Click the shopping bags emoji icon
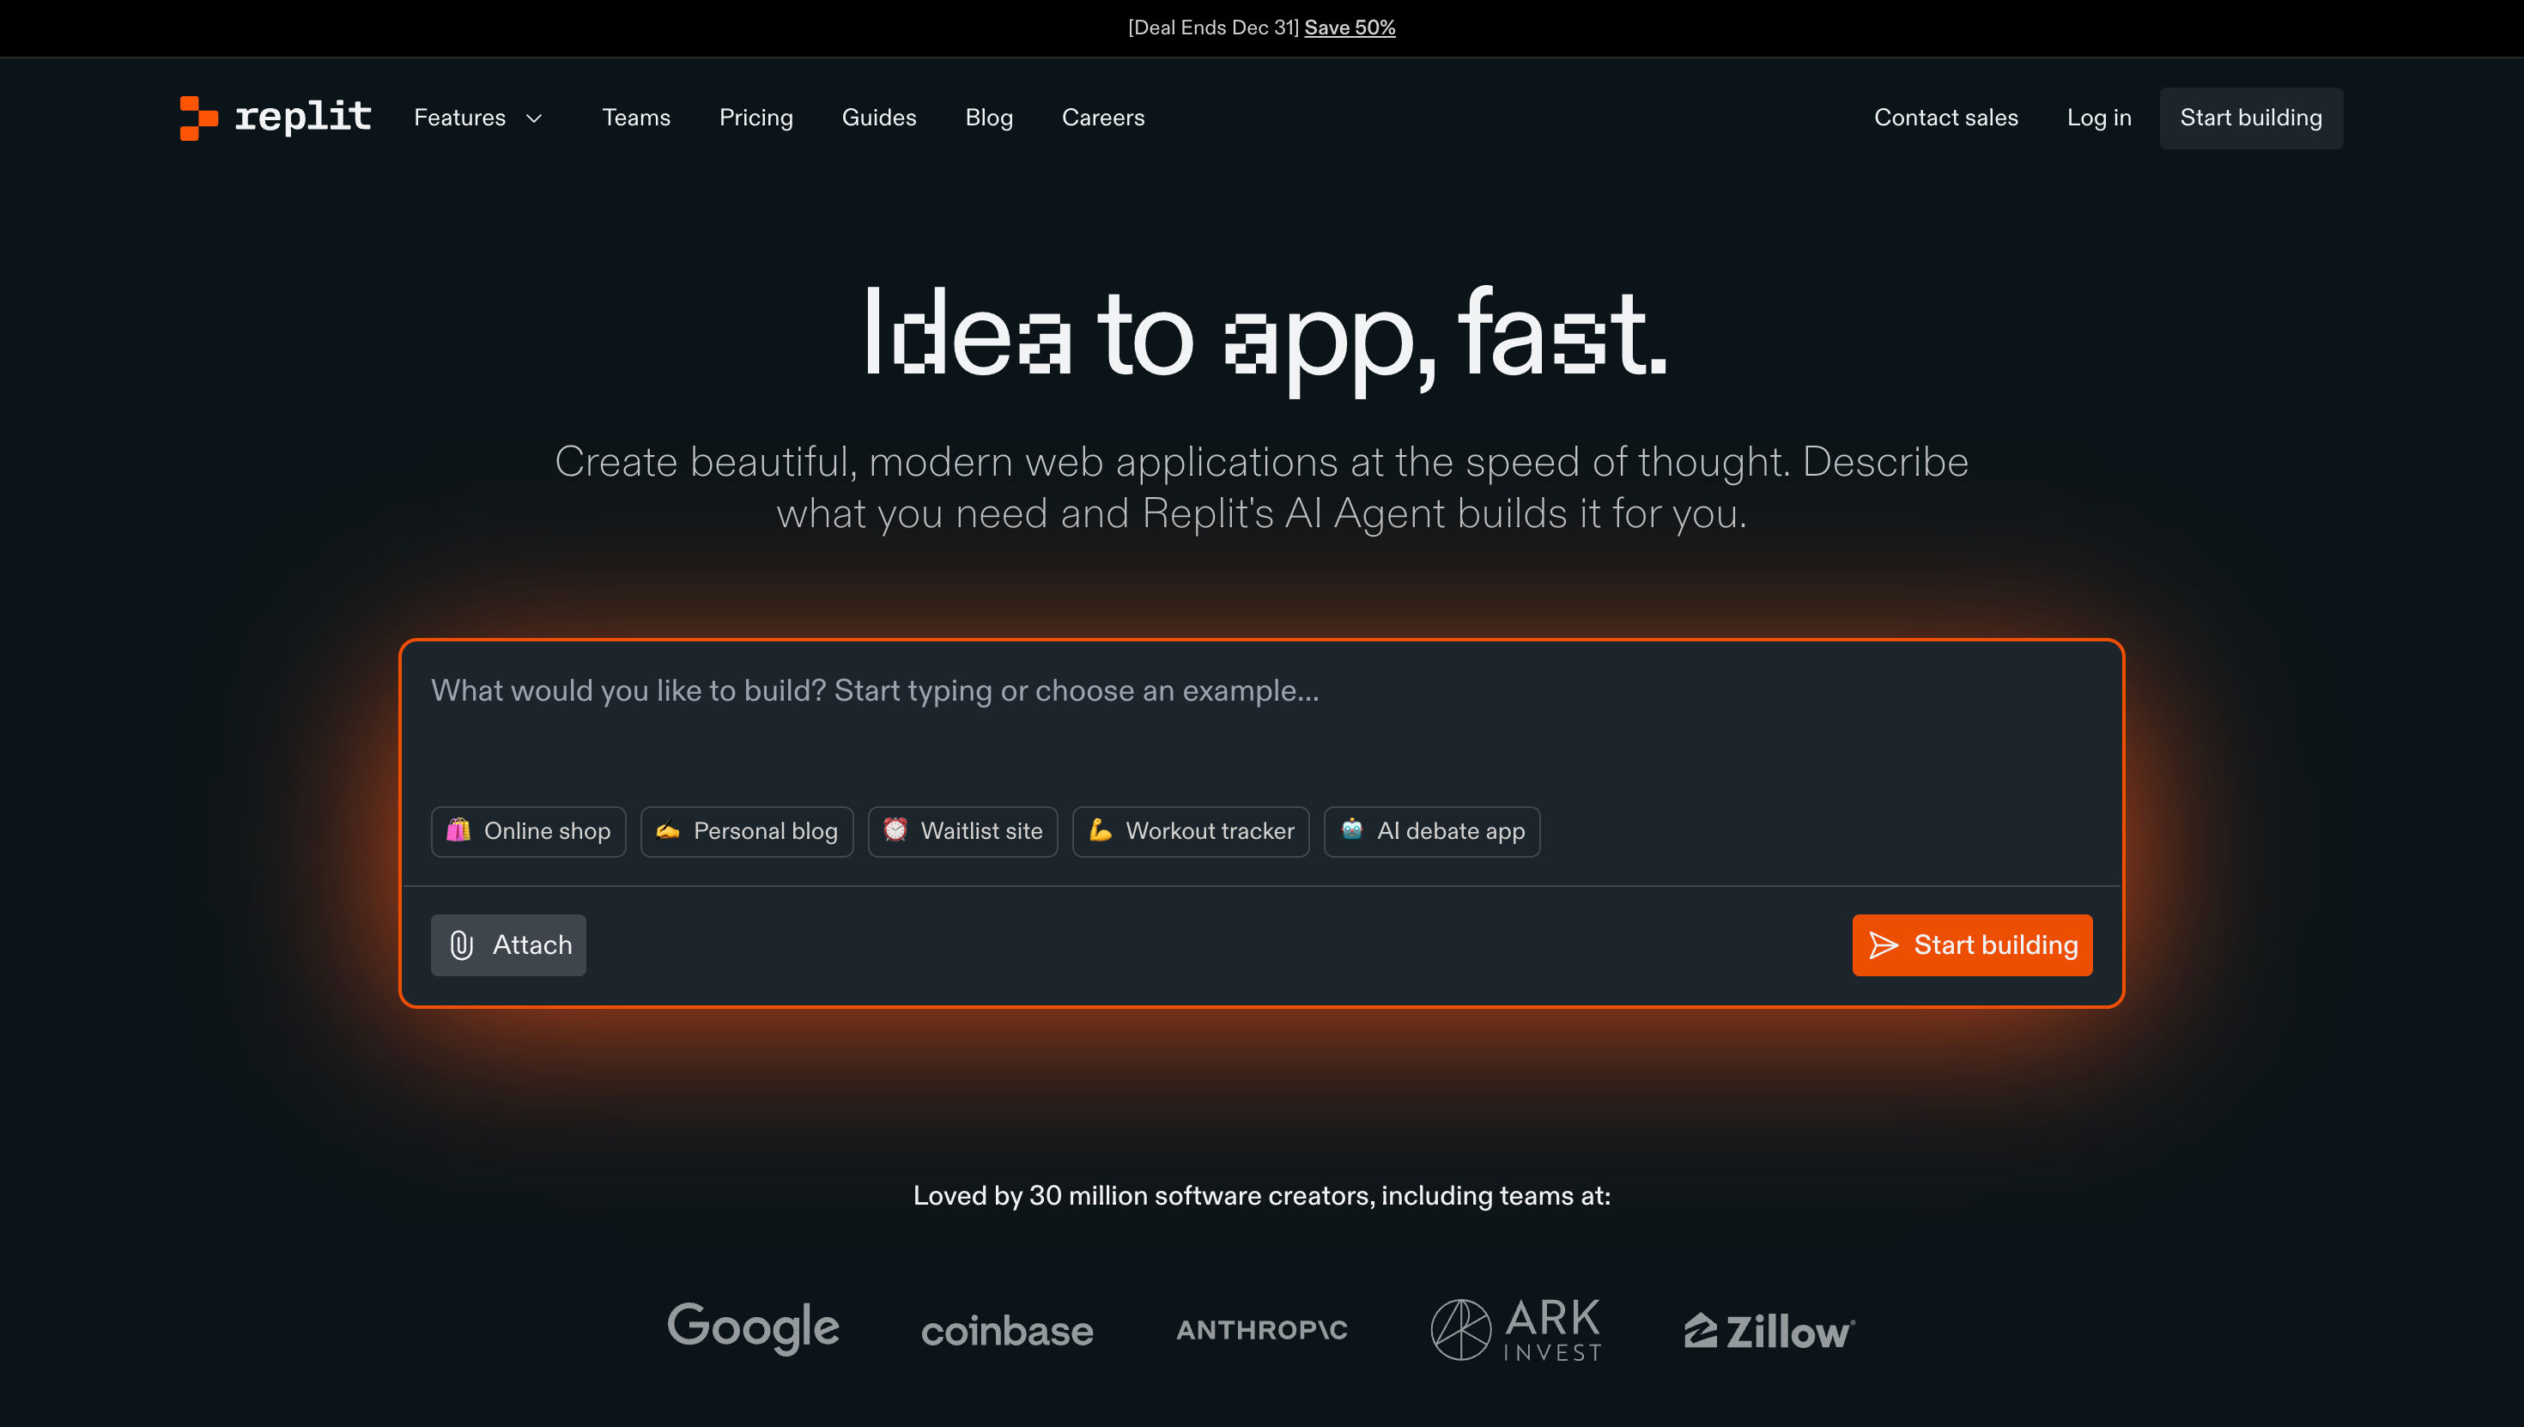Viewport: 2524px width, 1427px height. (458, 830)
